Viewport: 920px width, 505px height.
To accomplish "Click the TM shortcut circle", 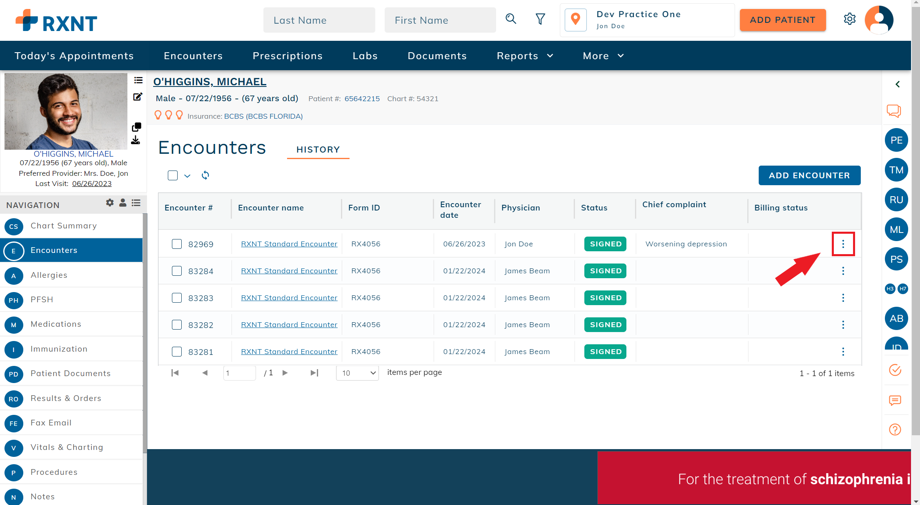I will tap(896, 170).
